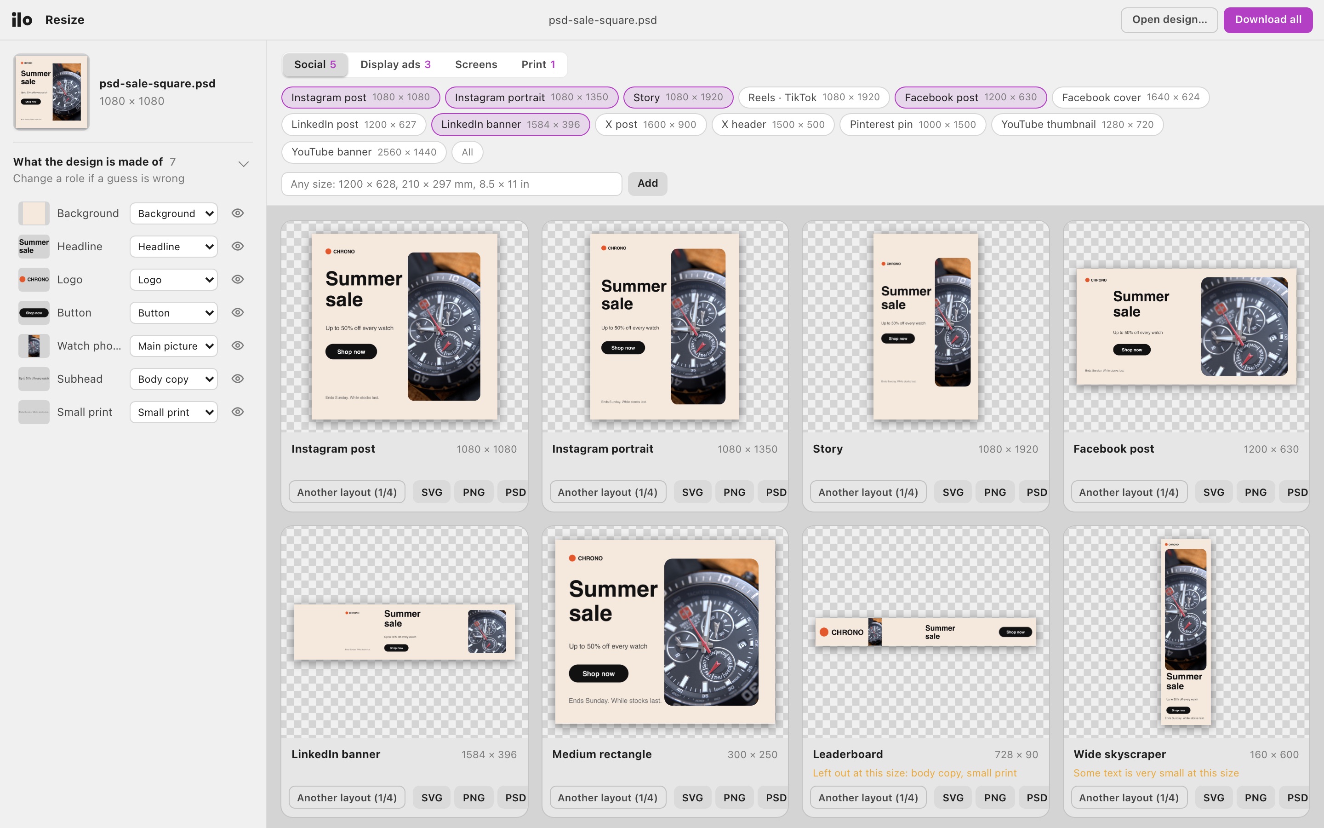Hide the Background layer with eye icon
Image resolution: width=1324 pixels, height=828 pixels.
coord(237,213)
